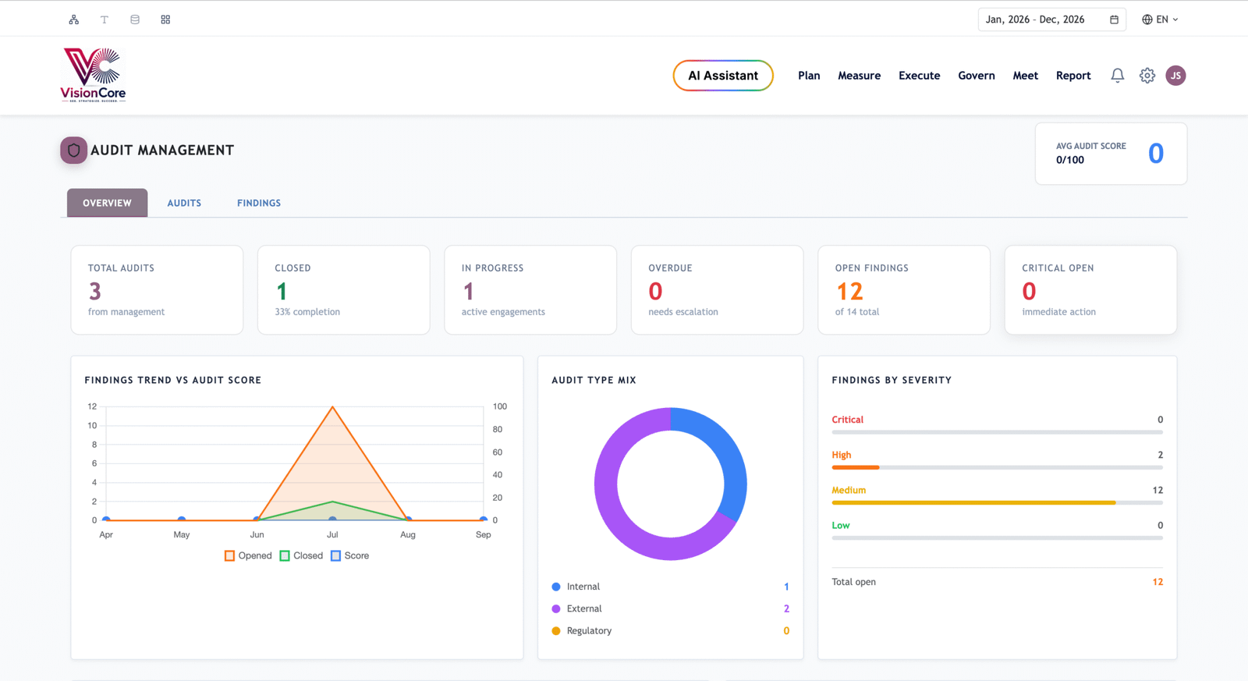This screenshot has height=681, width=1248.
Task: Open the Govern menu
Action: 977,76
